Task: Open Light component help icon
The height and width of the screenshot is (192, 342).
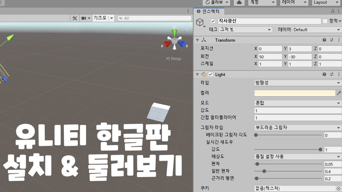Action: (x=324, y=74)
